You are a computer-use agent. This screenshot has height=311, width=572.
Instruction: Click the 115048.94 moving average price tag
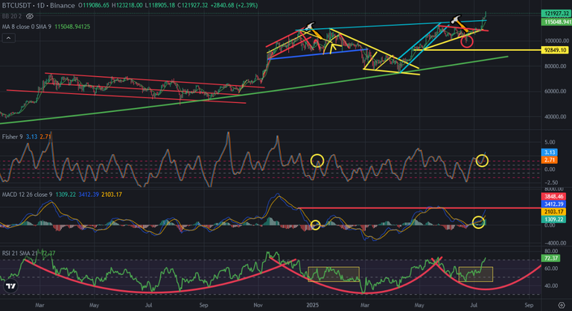click(x=556, y=22)
